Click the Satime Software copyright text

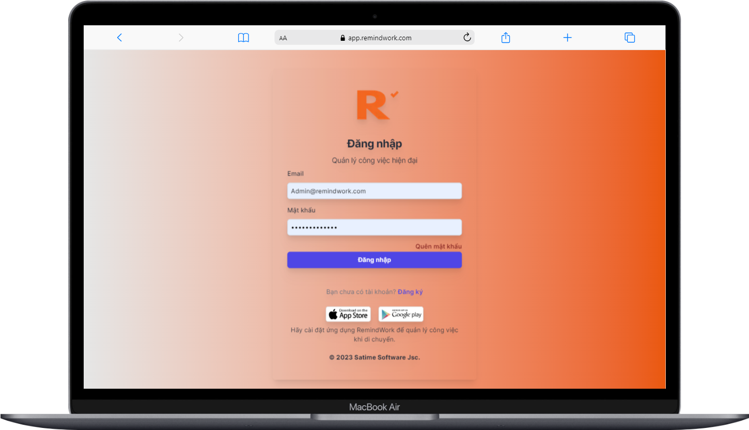374,357
